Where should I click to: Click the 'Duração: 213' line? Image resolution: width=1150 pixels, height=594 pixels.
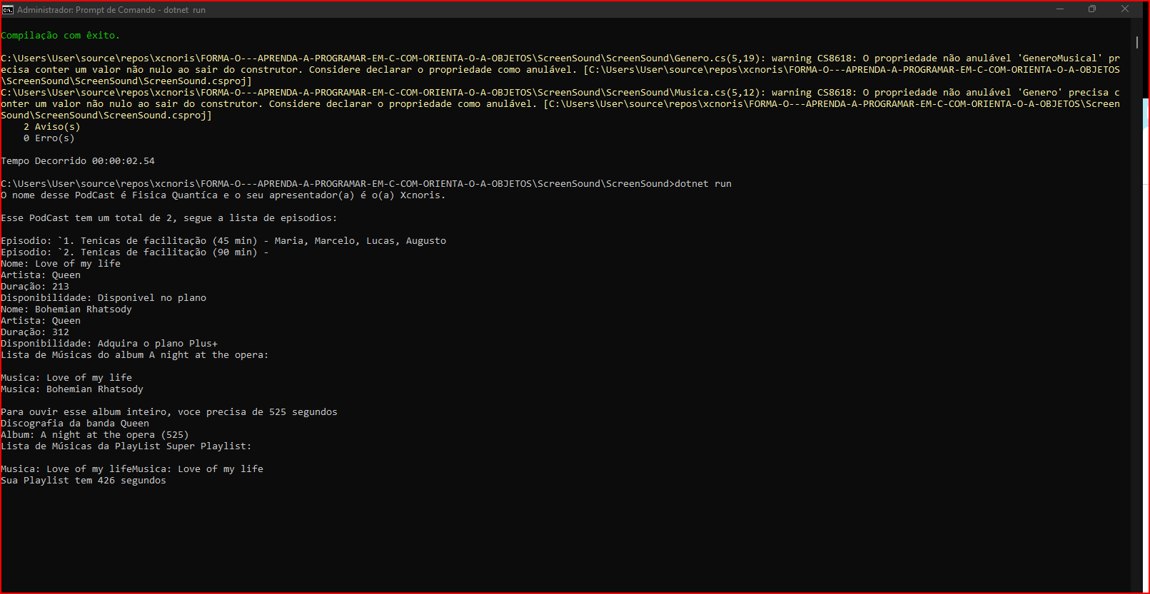click(x=35, y=286)
